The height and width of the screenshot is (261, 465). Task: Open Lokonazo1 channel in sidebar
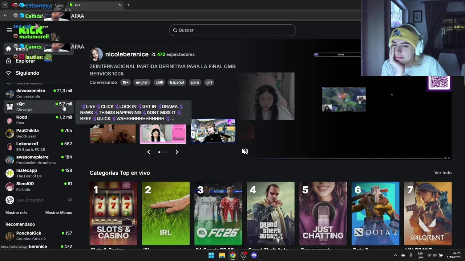[39, 146]
